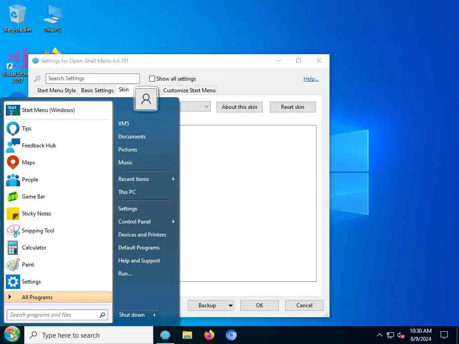
Task: Launch Snipping Tool scissors icon
Action: pyautogui.click(x=13, y=231)
